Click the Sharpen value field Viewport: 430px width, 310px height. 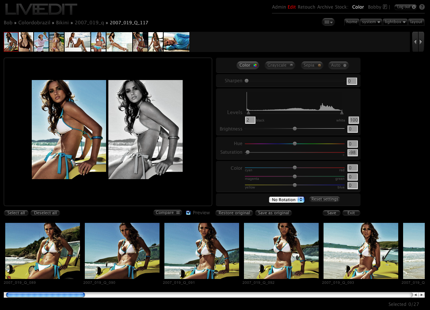(x=352, y=81)
